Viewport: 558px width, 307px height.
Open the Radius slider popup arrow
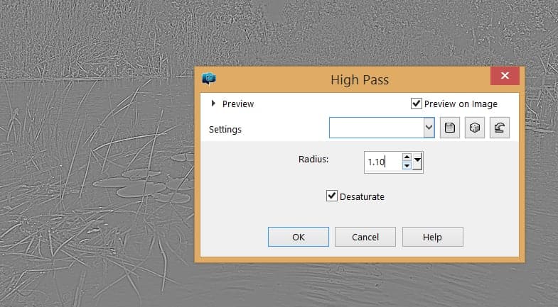(417, 162)
